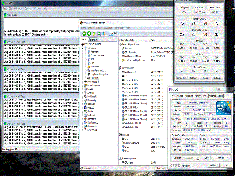Click the Main thread window icon in Prime95
The image size is (235, 176).
pyautogui.click(x=5, y=15)
